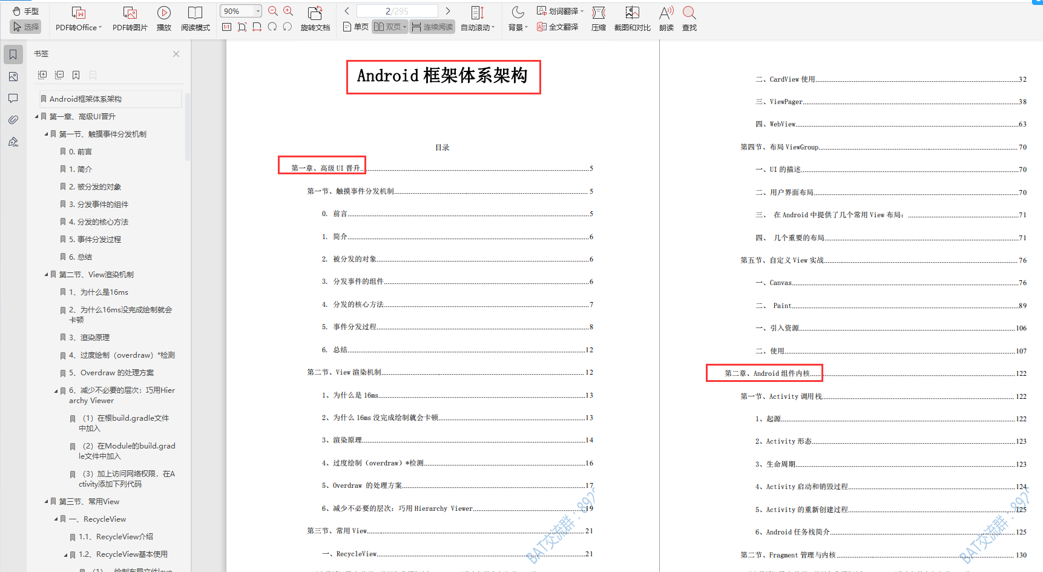Viewport: 1043px width, 572px height.
Task: Open bookmark 0. 前言
Action: tap(76, 151)
